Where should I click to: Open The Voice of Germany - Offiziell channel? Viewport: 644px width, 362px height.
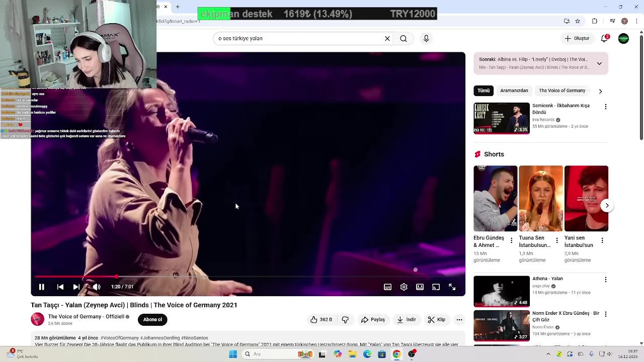coord(86,317)
